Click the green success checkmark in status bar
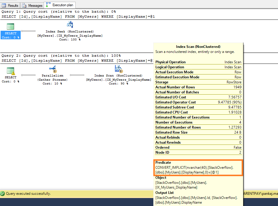 click(x=3, y=194)
